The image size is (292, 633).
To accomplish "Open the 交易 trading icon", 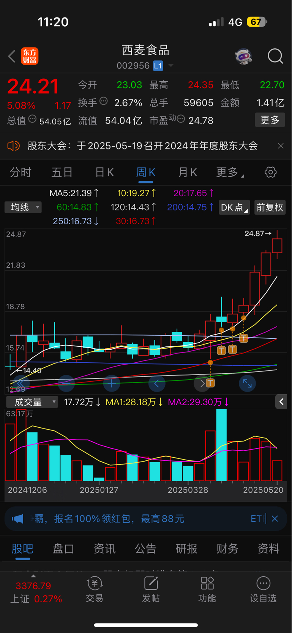I will [x=95, y=590].
